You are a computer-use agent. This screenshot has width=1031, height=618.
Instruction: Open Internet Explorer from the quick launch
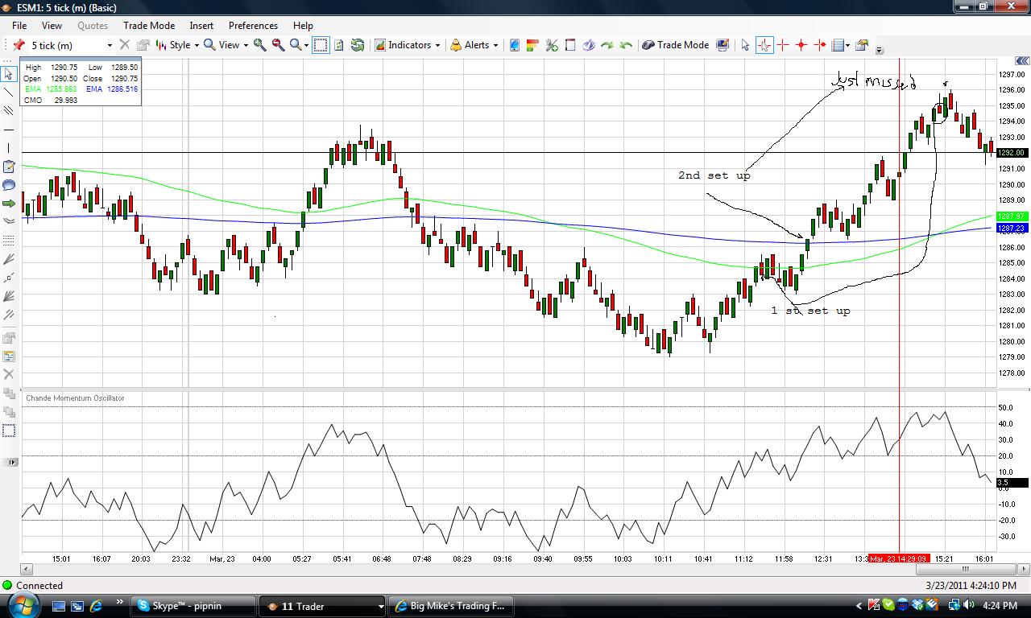[96, 606]
